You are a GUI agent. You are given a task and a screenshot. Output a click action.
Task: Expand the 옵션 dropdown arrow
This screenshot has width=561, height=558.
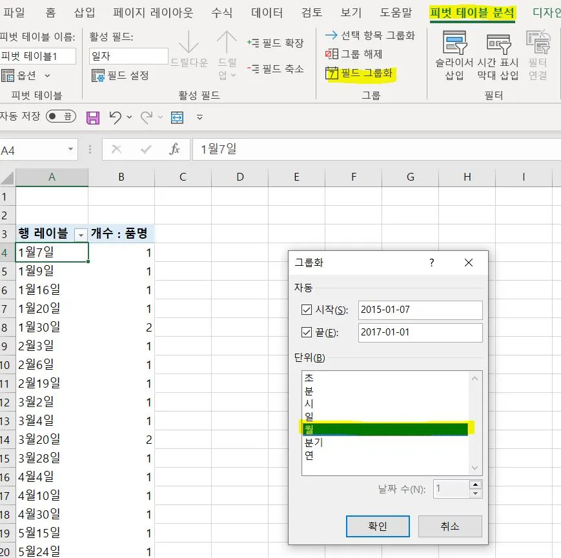[48, 75]
